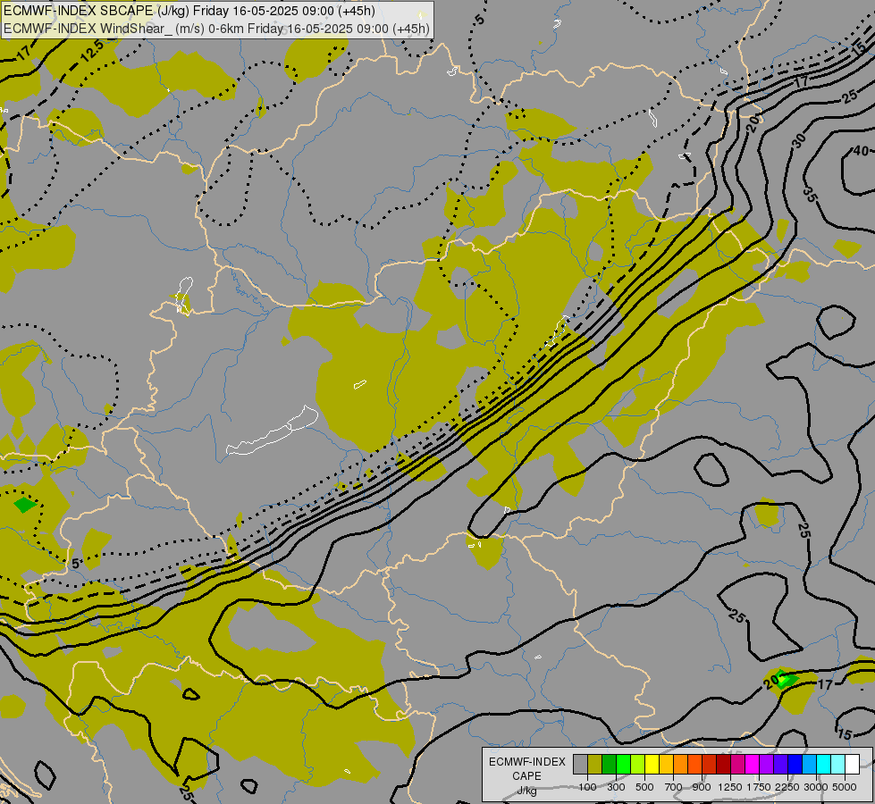The height and width of the screenshot is (804, 875).
Task: Click the indigo-violet legend swatch
Action: click(x=780, y=765)
